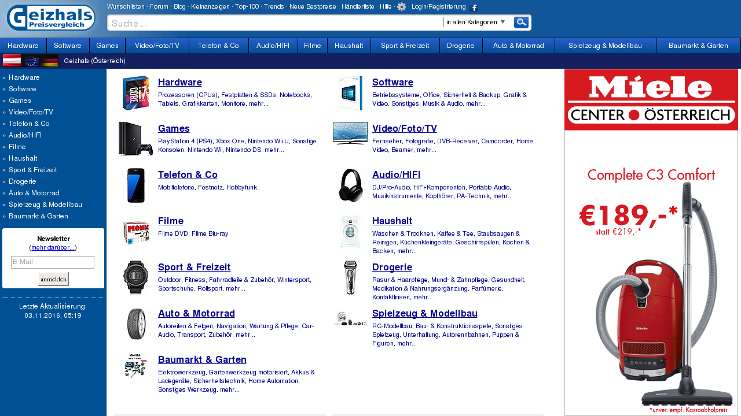Viewport: 741px width, 416px height.
Task: Open the Forum header link
Action: (x=159, y=6)
